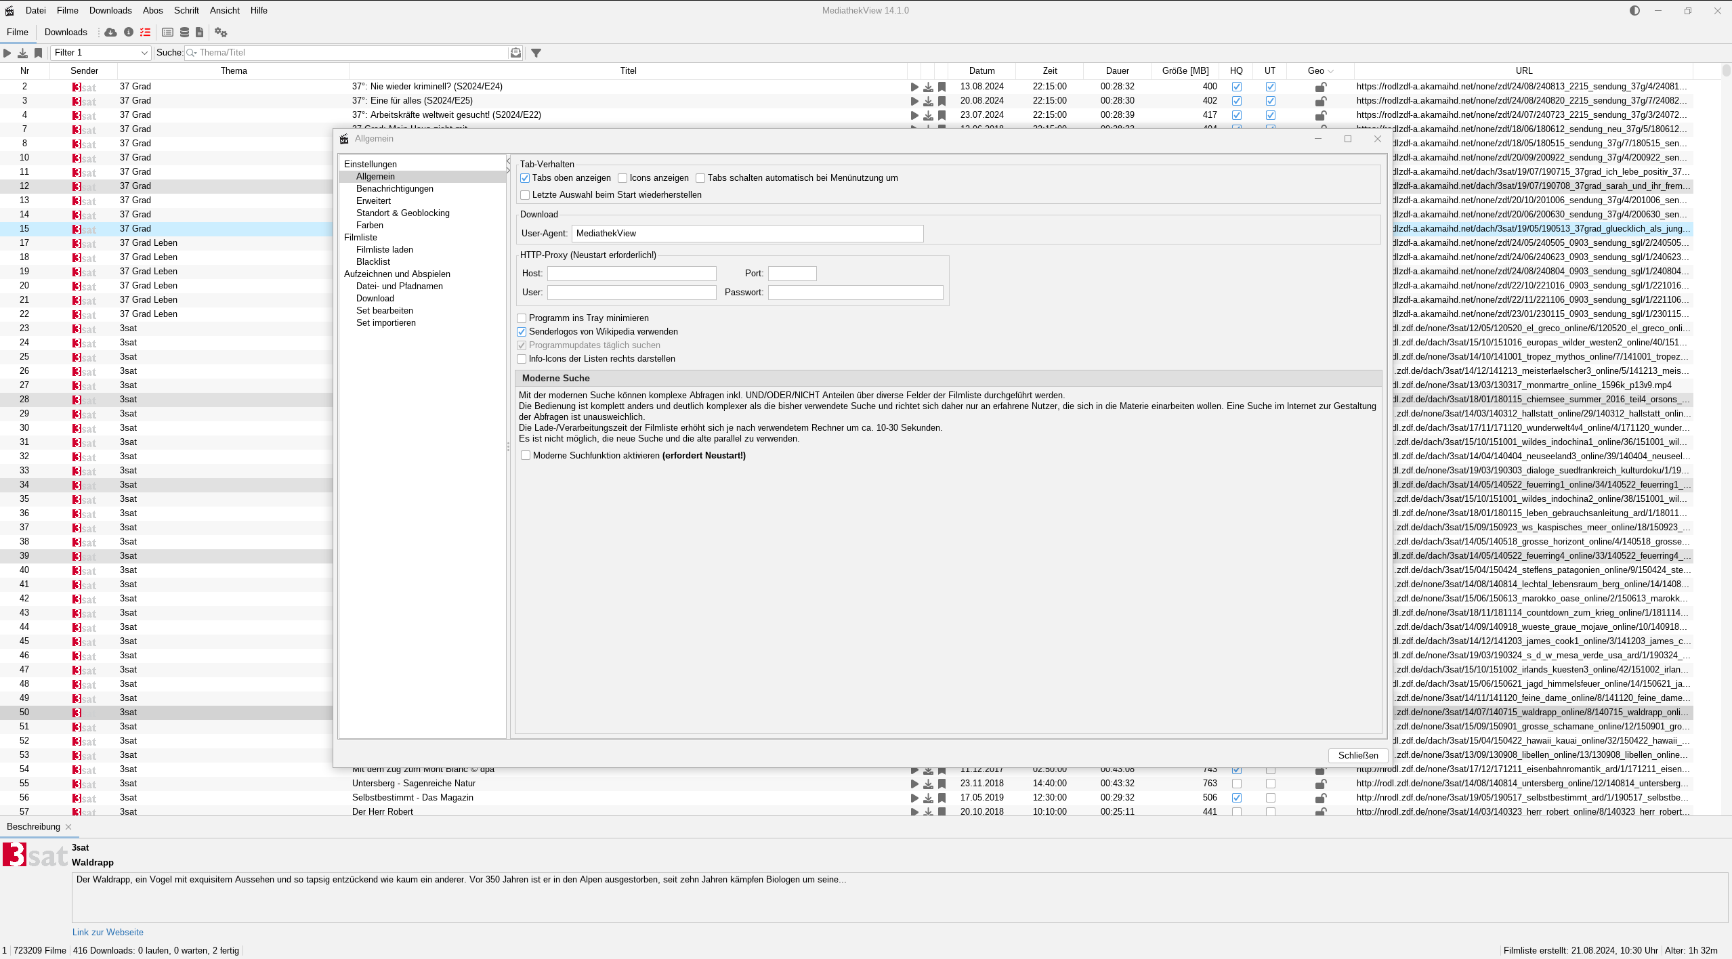Bookmark the 'Arbeitskräfte weltweit gesucht!' row
Screen dimensions: 1732x959
[942, 115]
